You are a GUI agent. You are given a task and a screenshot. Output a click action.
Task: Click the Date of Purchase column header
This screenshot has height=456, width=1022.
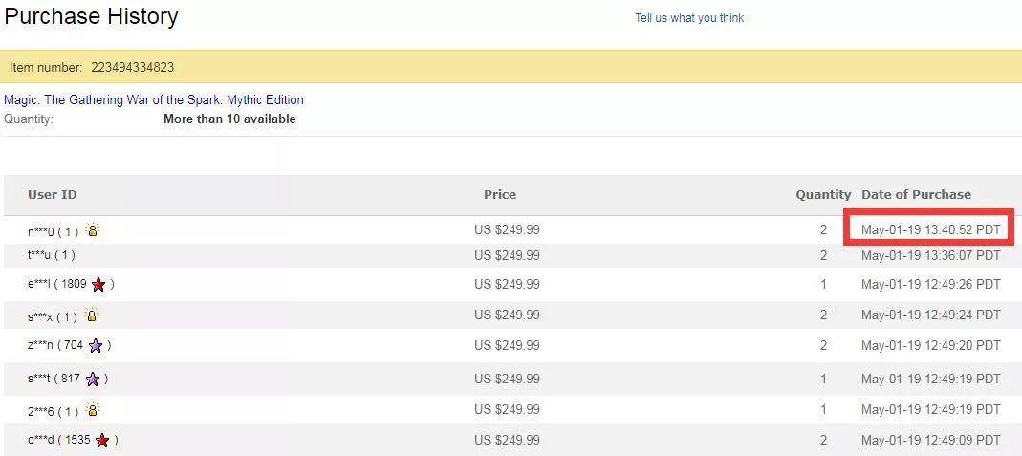916,195
